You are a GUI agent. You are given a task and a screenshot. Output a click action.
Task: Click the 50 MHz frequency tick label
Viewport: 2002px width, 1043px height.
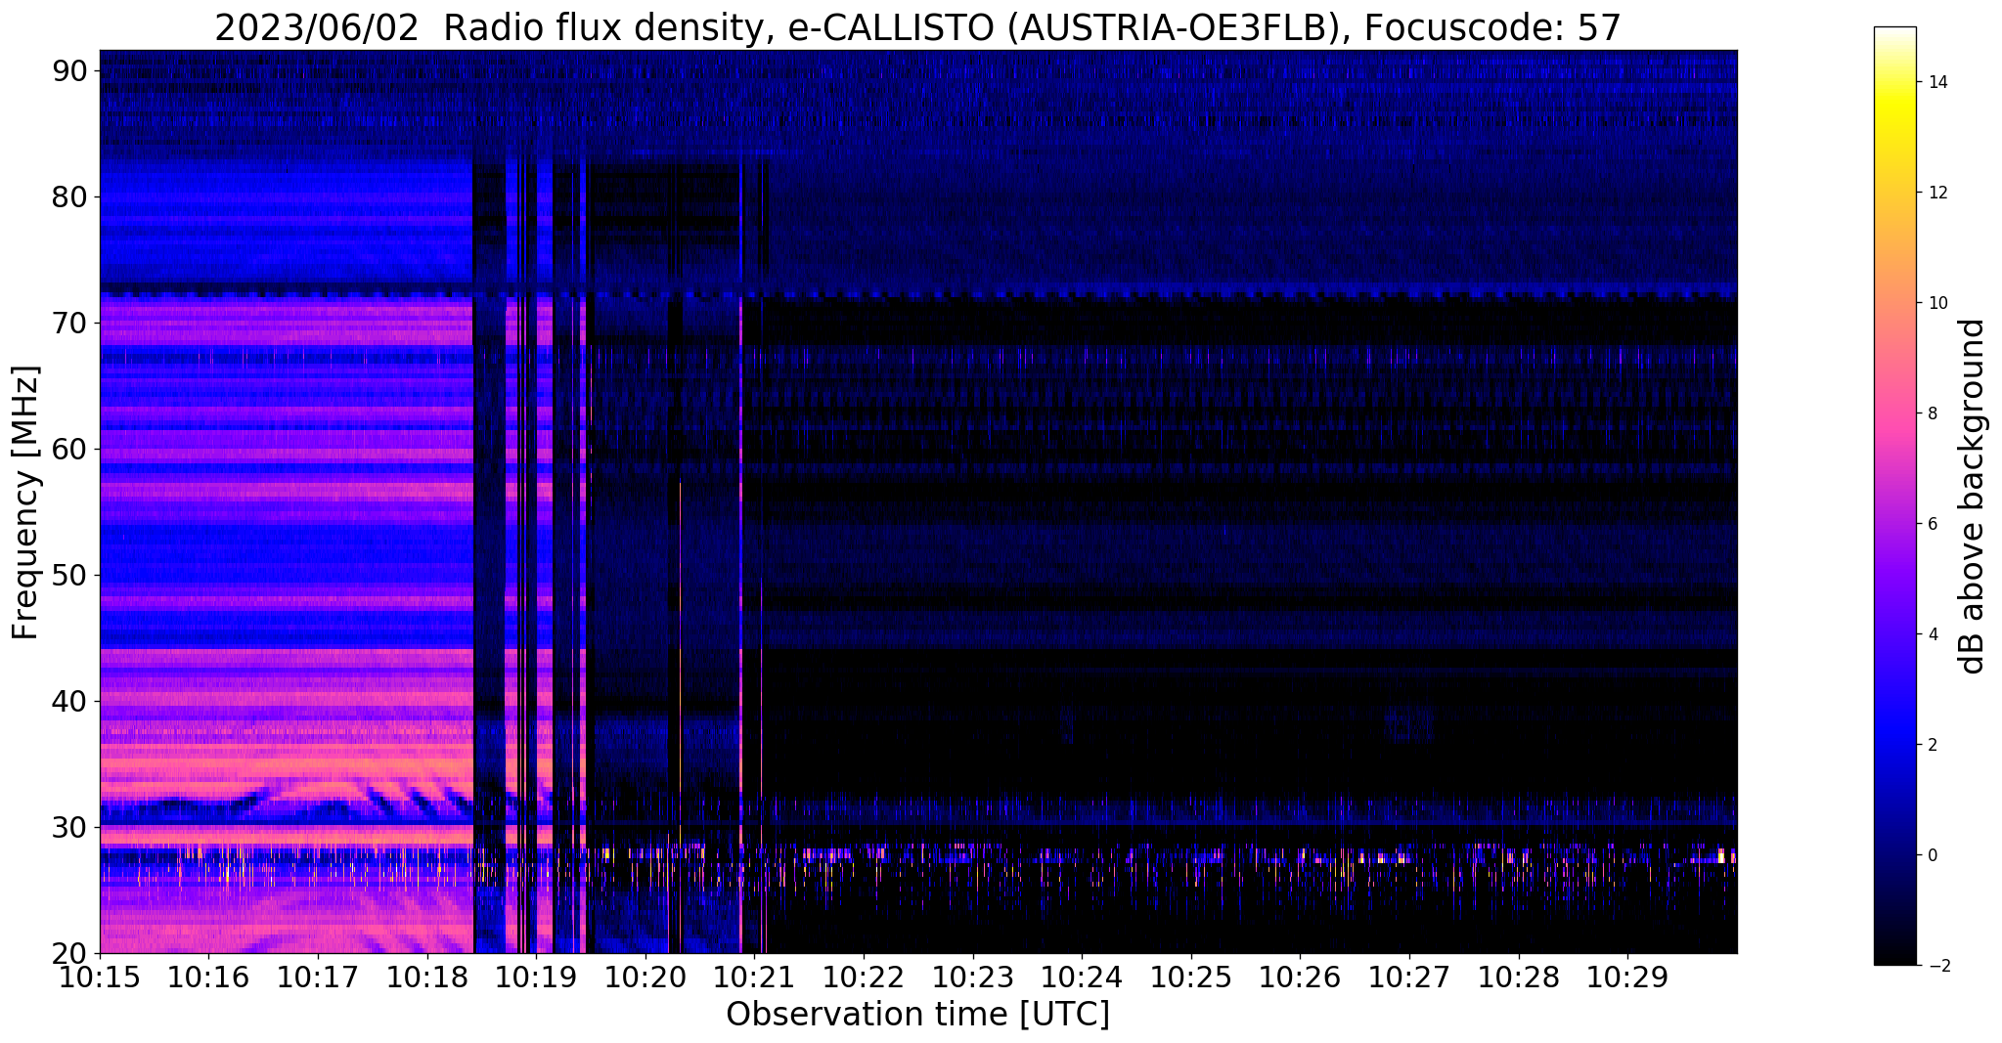pos(69,575)
